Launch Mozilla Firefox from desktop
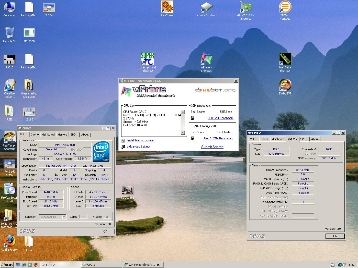The width and height of the screenshot is (358, 268). coord(9,243)
